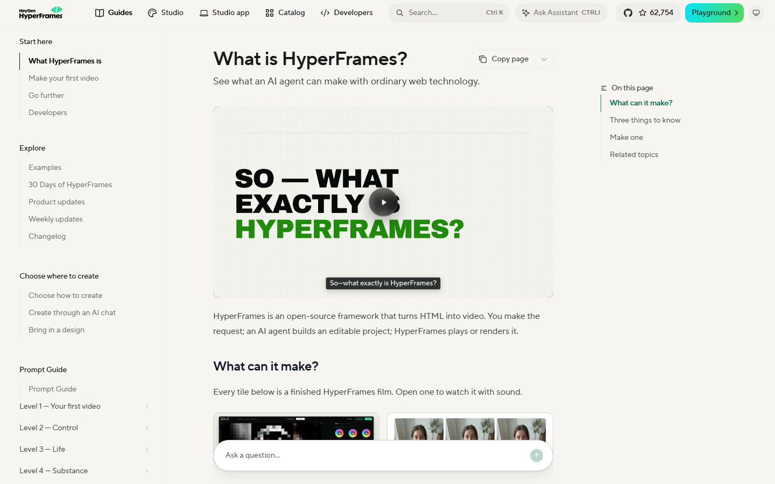This screenshot has width=775, height=484.
Task: Open Bring in a design
Action: pos(57,330)
